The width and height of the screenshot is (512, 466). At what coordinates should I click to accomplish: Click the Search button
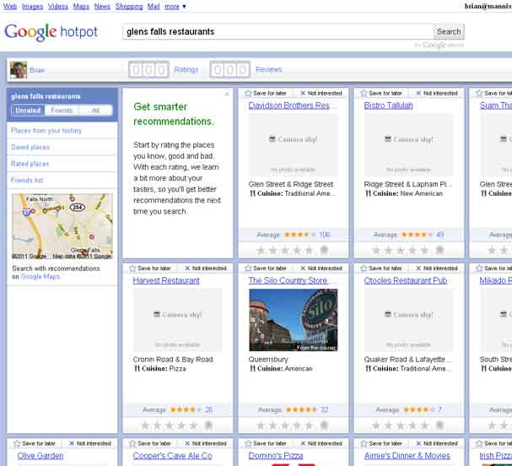449,32
